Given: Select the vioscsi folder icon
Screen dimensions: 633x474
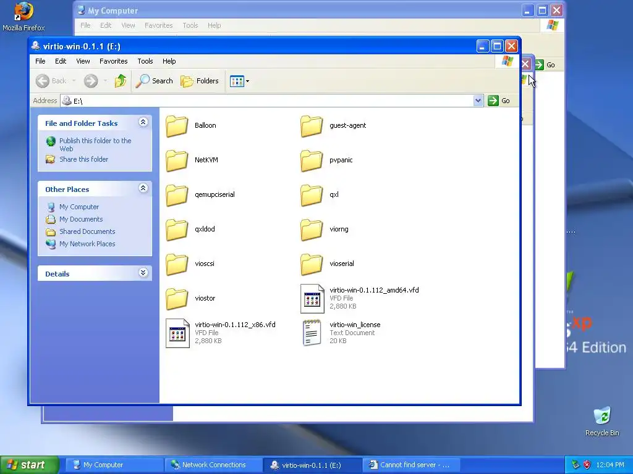Looking at the screenshot, I should click(177, 264).
